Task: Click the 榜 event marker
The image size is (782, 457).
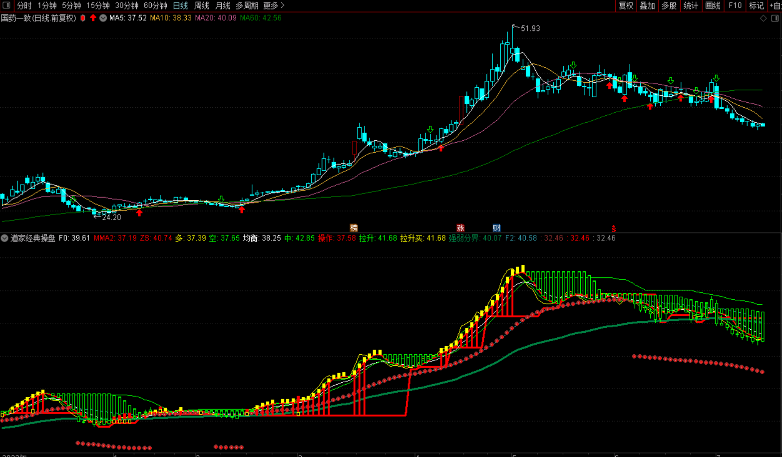Action: click(x=354, y=228)
